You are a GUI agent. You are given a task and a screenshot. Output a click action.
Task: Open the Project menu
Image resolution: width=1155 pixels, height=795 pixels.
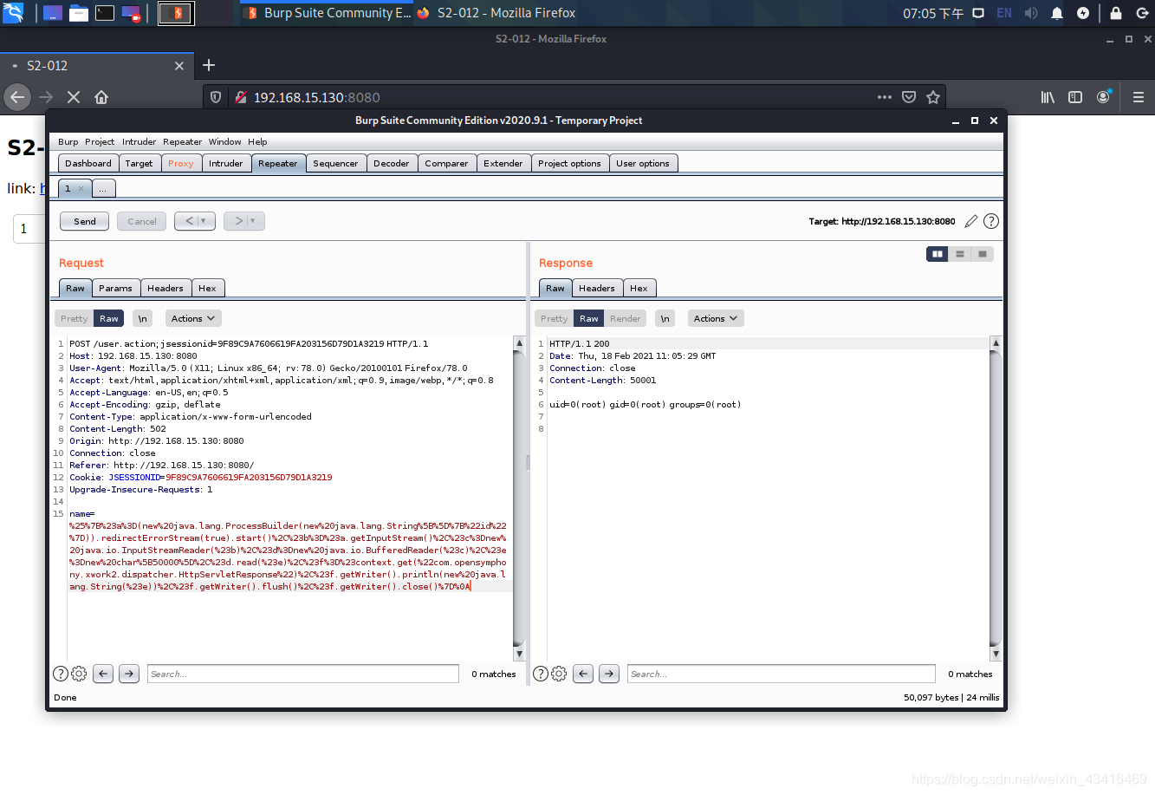coord(100,141)
